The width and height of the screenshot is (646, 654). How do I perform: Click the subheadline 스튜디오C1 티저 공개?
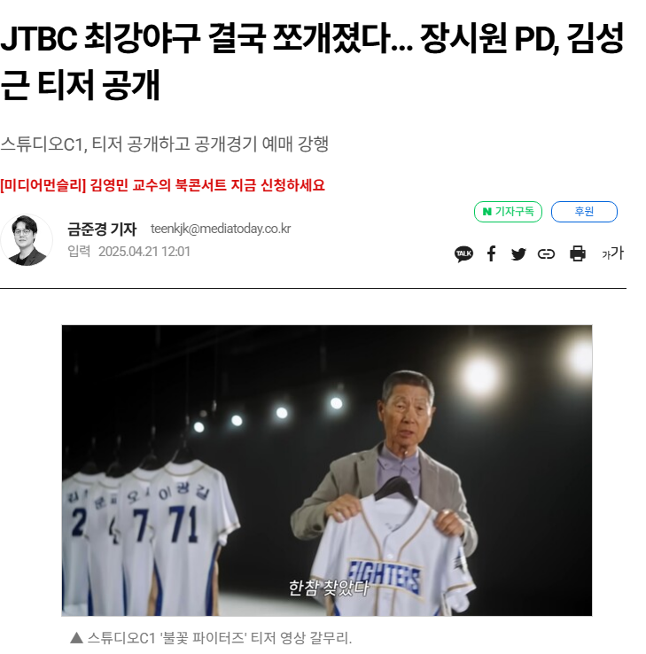coord(164,144)
